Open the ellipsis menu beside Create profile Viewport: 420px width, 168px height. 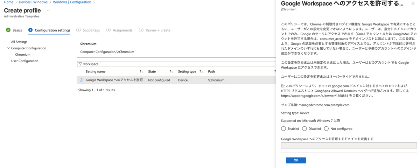point(49,10)
